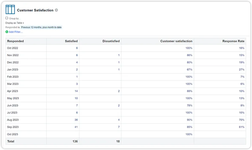Select the May 2023 row label
The height and width of the screenshot is (150, 252).
[13, 98]
